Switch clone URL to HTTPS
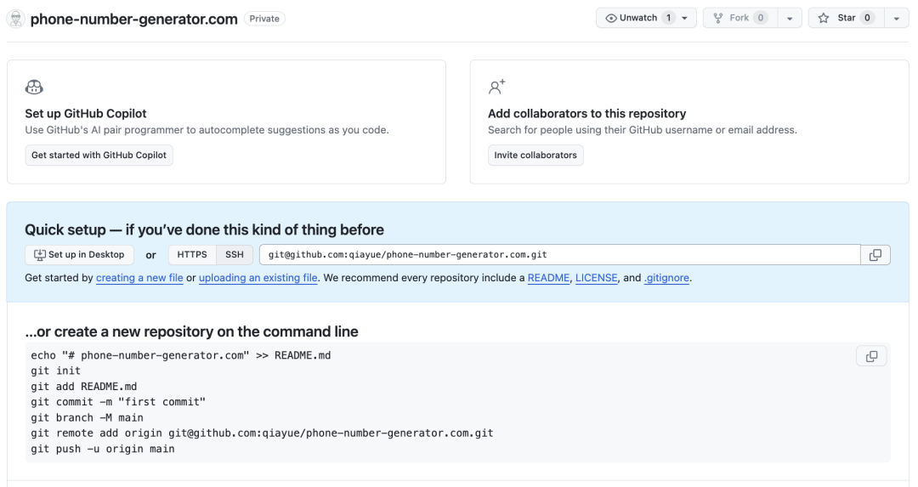Image resolution: width=918 pixels, height=487 pixels. (x=192, y=255)
